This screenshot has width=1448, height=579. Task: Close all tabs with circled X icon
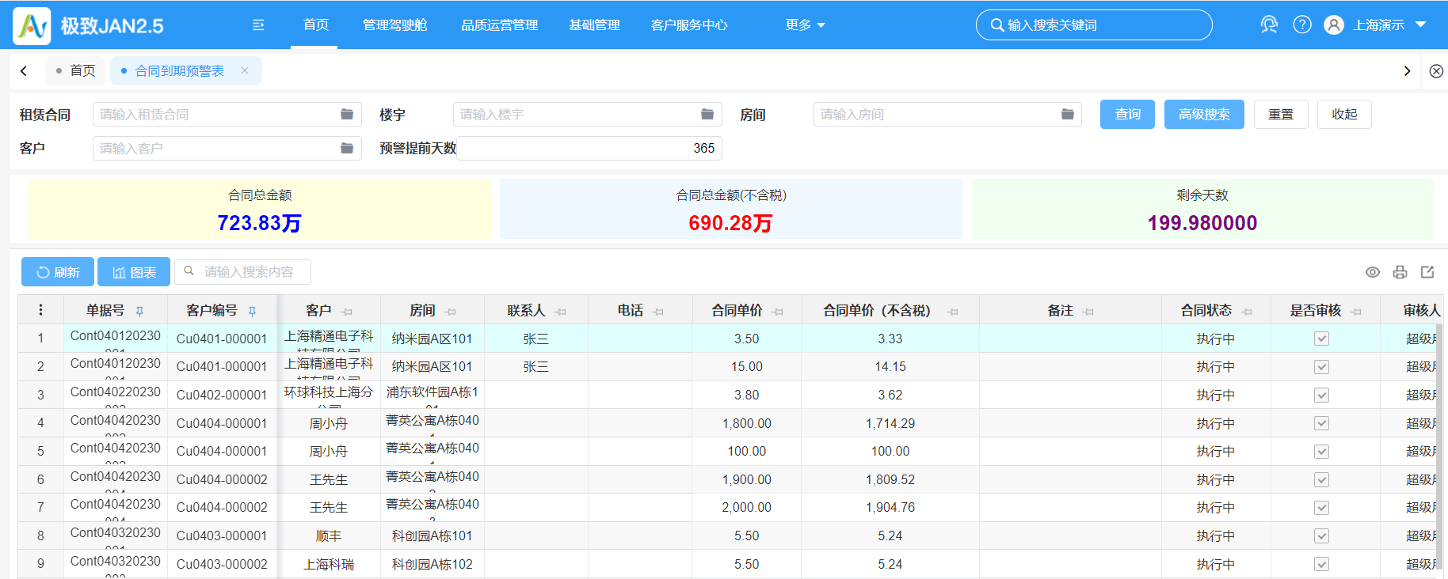[x=1436, y=71]
